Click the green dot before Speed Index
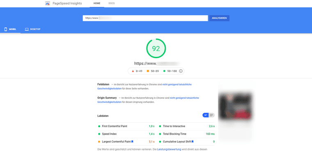312x151 pixels. tap(99, 134)
